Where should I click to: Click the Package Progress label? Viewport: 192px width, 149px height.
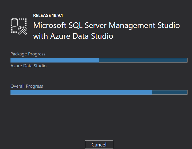(28, 54)
